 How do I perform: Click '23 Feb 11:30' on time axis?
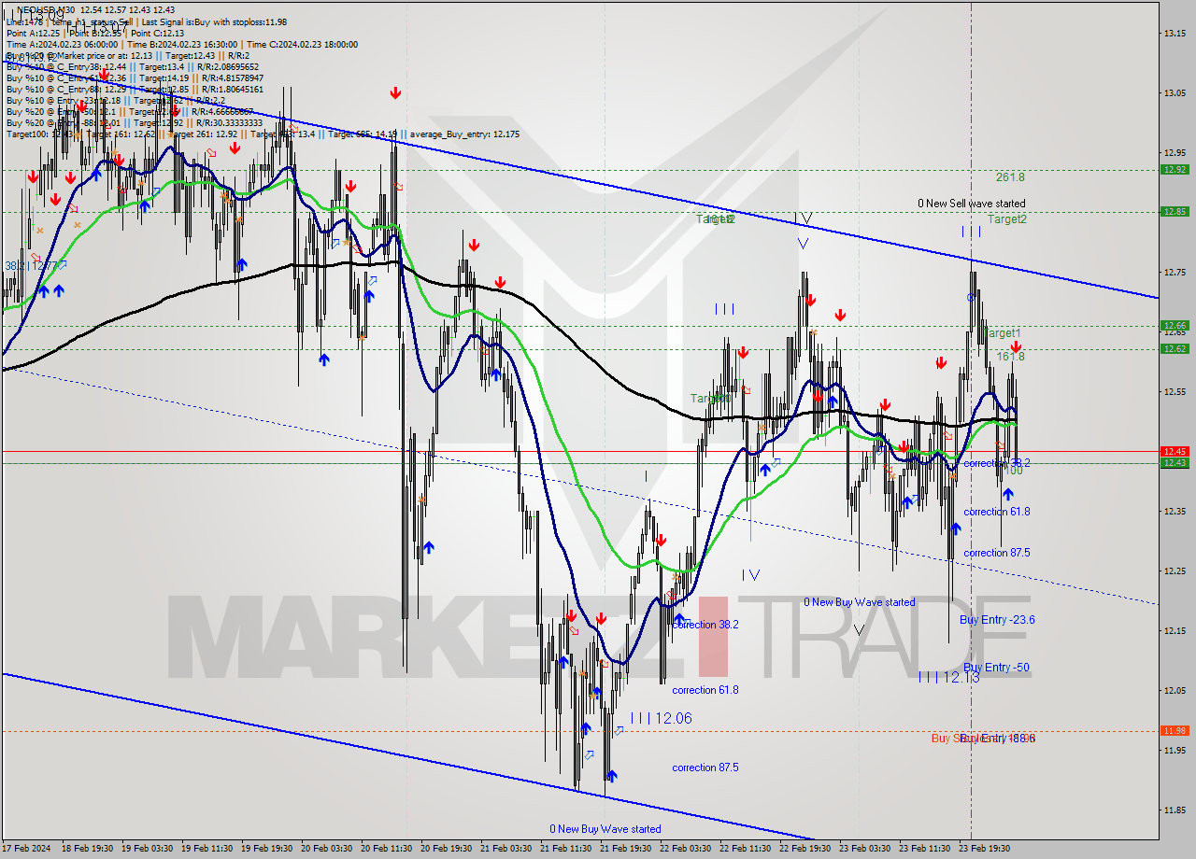[x=925, y=849]
